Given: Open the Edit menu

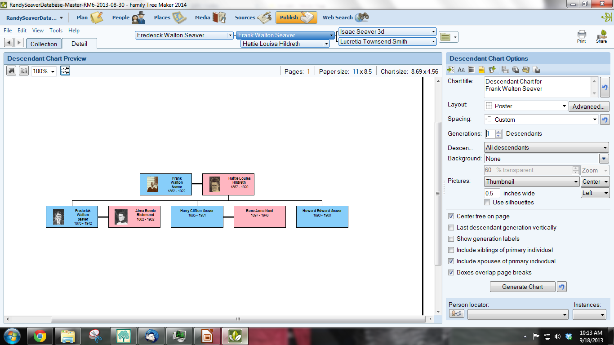Looking at the screenshot, I should (x=22, y=31).
